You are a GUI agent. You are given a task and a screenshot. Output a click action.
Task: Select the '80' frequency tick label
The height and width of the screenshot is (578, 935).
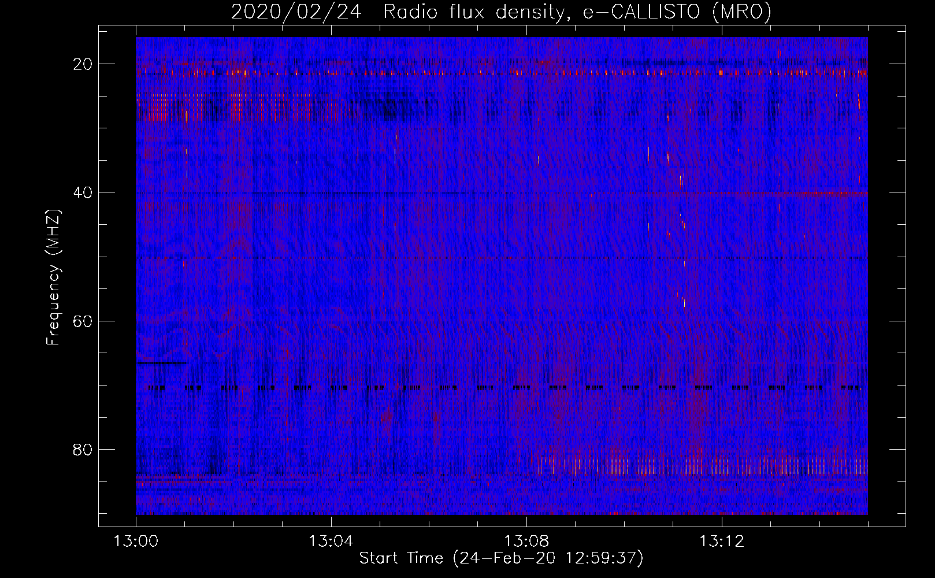coord(83,449)
